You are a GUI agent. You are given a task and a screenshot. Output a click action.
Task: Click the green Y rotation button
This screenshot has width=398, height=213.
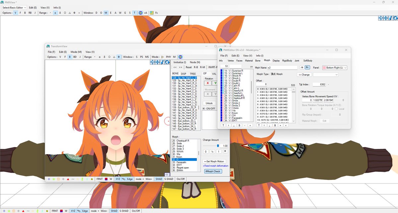215,83
